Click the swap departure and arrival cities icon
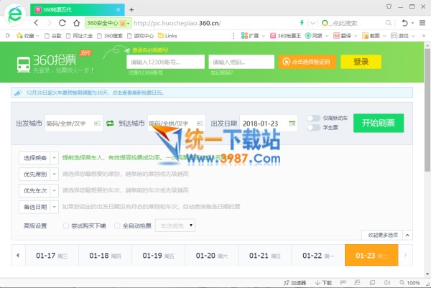431x288 pixels. 110,124
